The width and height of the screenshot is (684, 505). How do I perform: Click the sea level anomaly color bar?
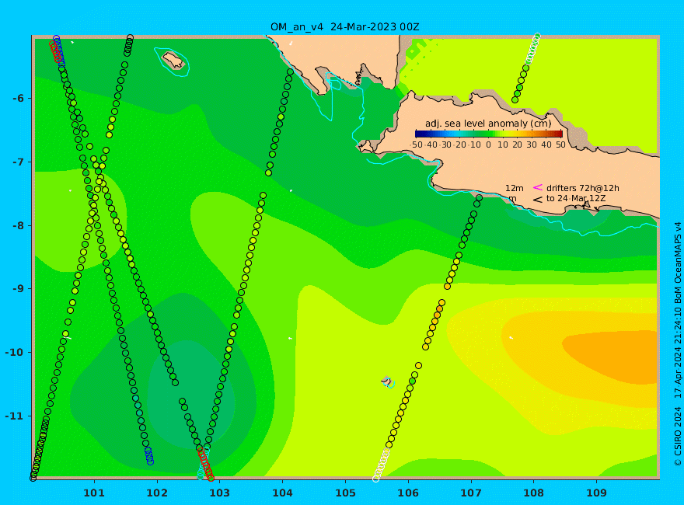click(489, 134)
